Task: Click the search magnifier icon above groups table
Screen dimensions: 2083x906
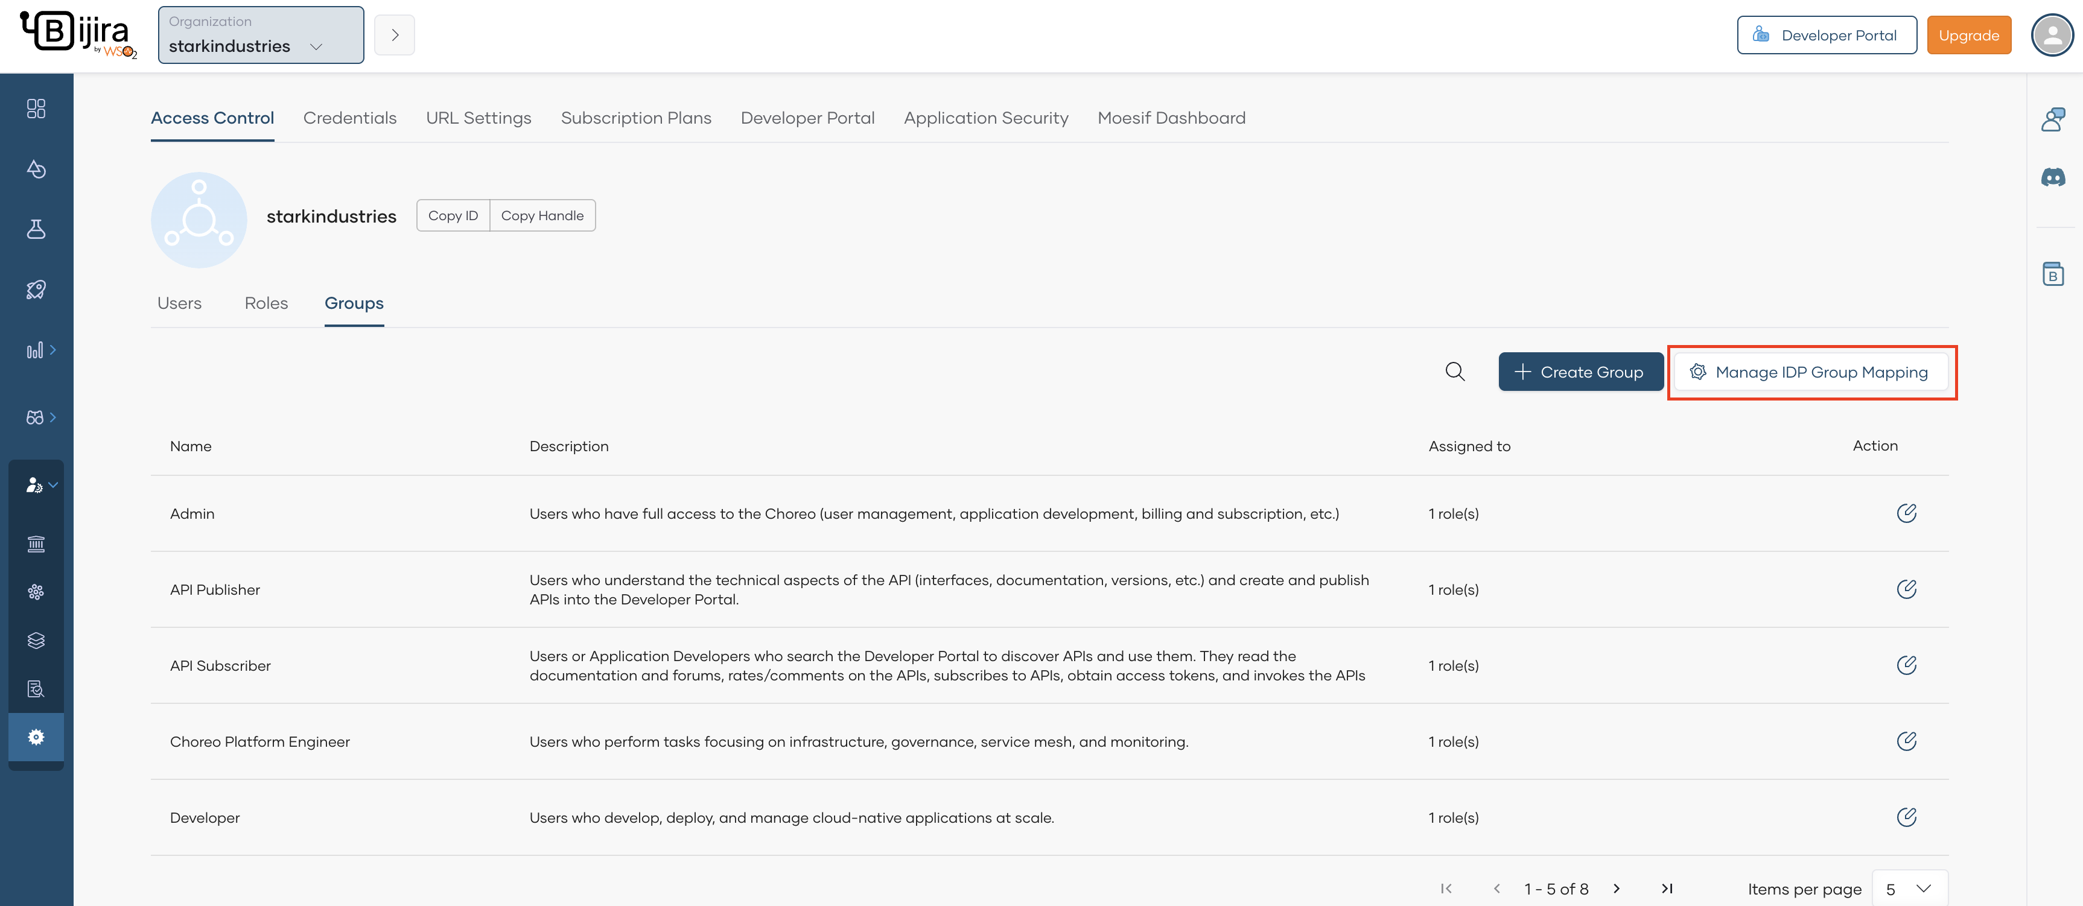Action: [1455, 372]
